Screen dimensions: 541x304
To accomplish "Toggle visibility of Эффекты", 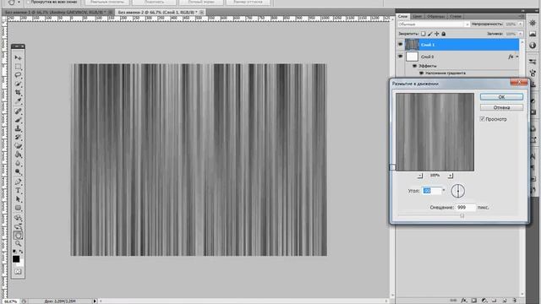I will [415, 66].
